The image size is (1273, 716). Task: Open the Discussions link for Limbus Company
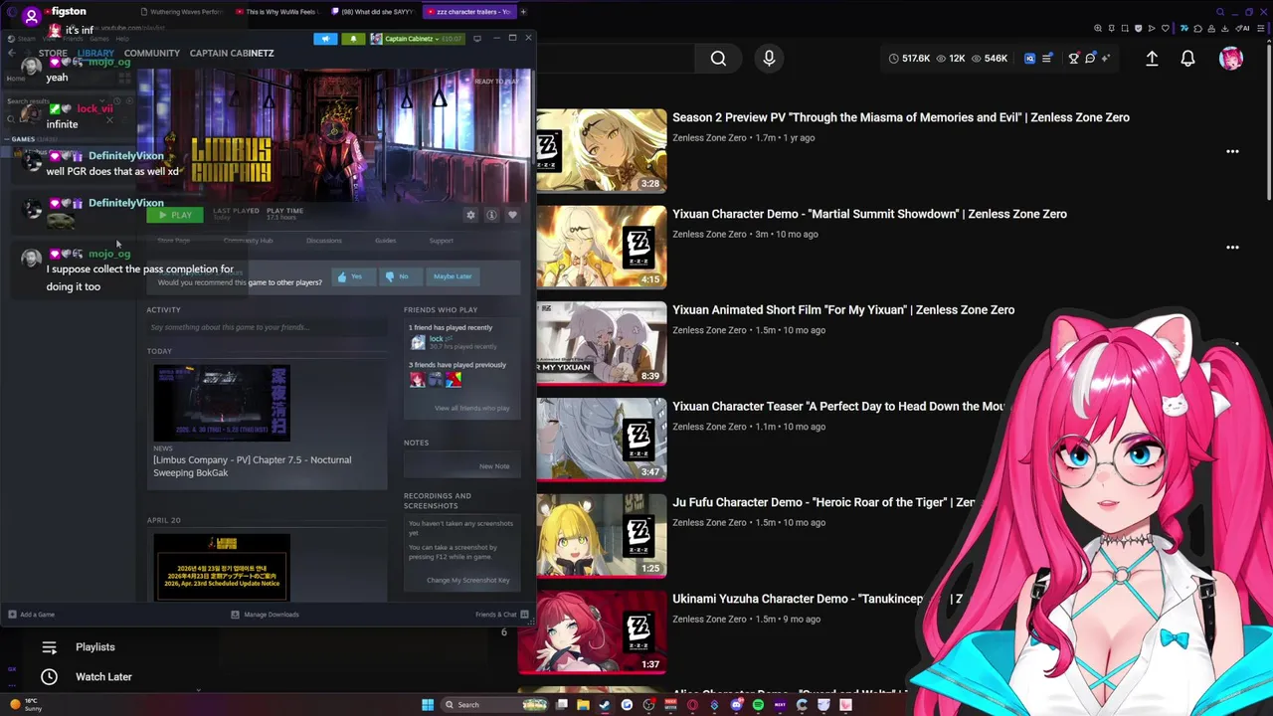tap(323, 241)
